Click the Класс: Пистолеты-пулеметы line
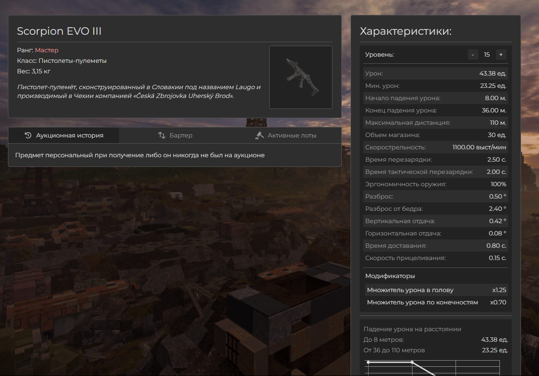The image size is (539, 376). point(62,61)
